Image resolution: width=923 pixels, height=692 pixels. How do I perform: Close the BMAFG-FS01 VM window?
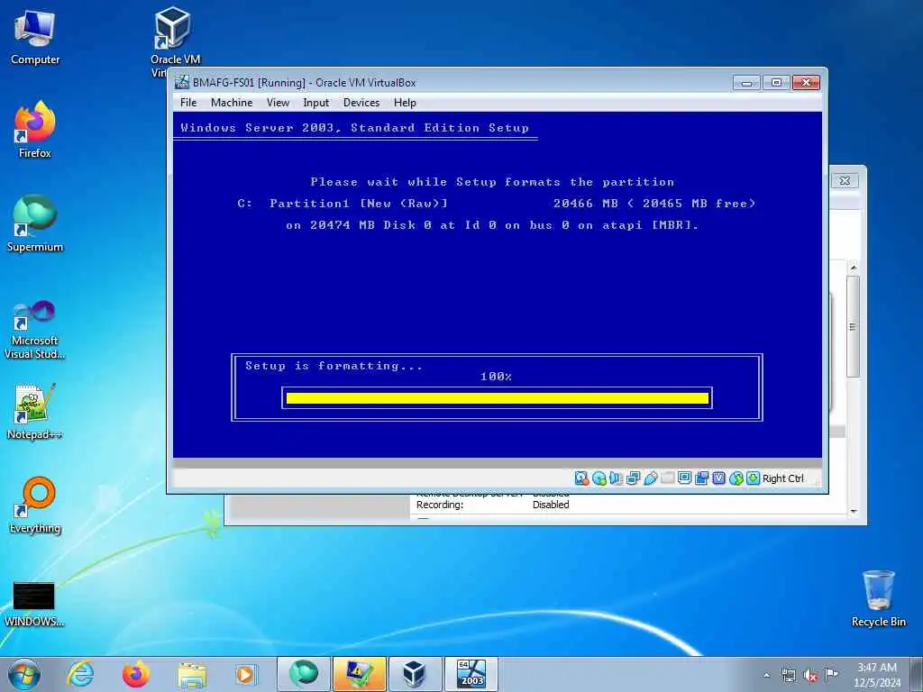[806, 82]
